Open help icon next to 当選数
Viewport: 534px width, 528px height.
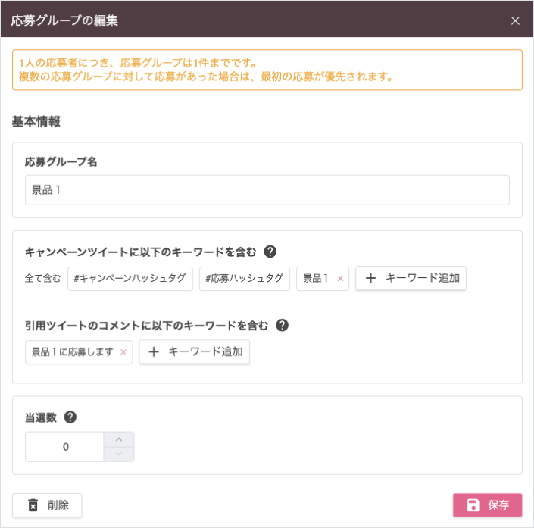[x=70, y=417]
